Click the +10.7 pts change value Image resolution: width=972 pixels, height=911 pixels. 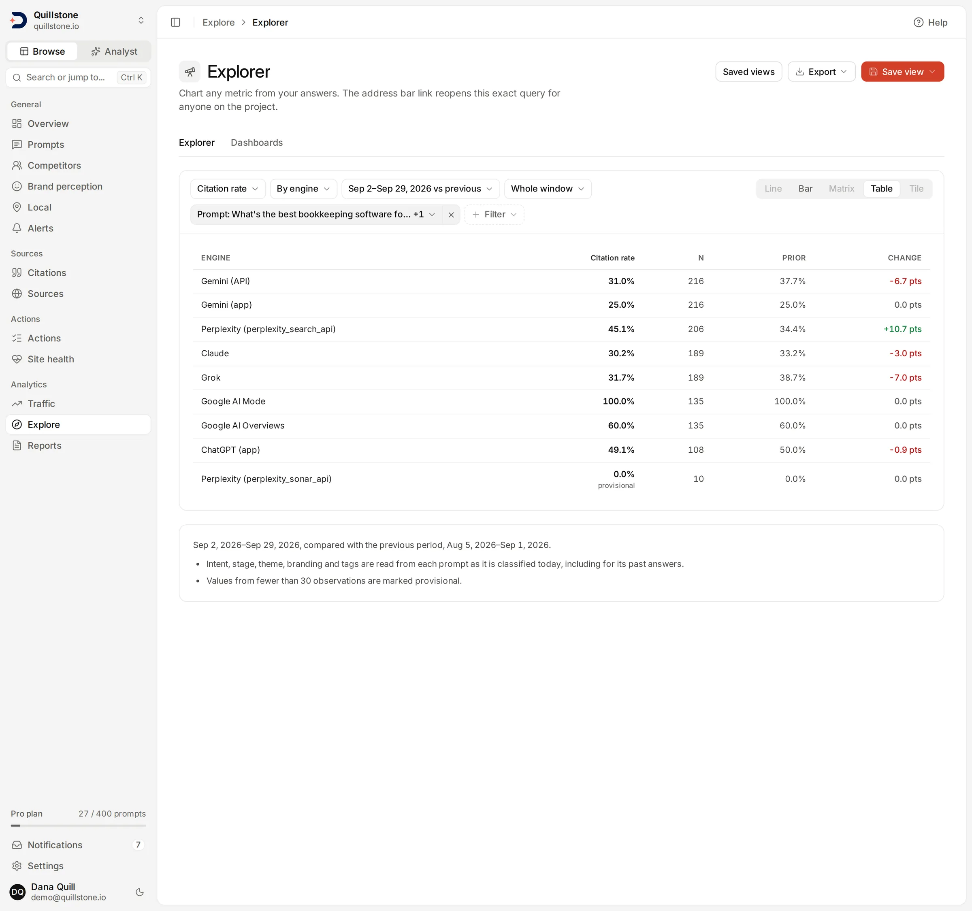[x=903, y=330]
